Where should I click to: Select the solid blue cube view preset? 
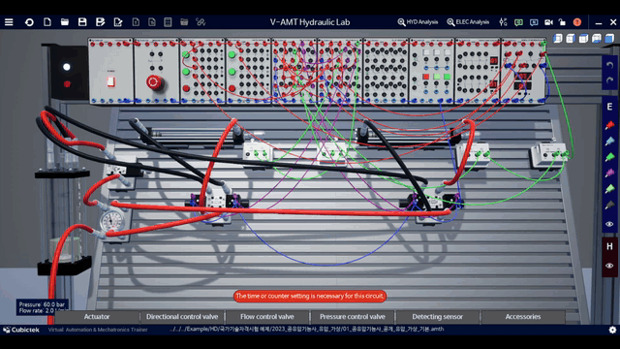(x=609, y=39)
